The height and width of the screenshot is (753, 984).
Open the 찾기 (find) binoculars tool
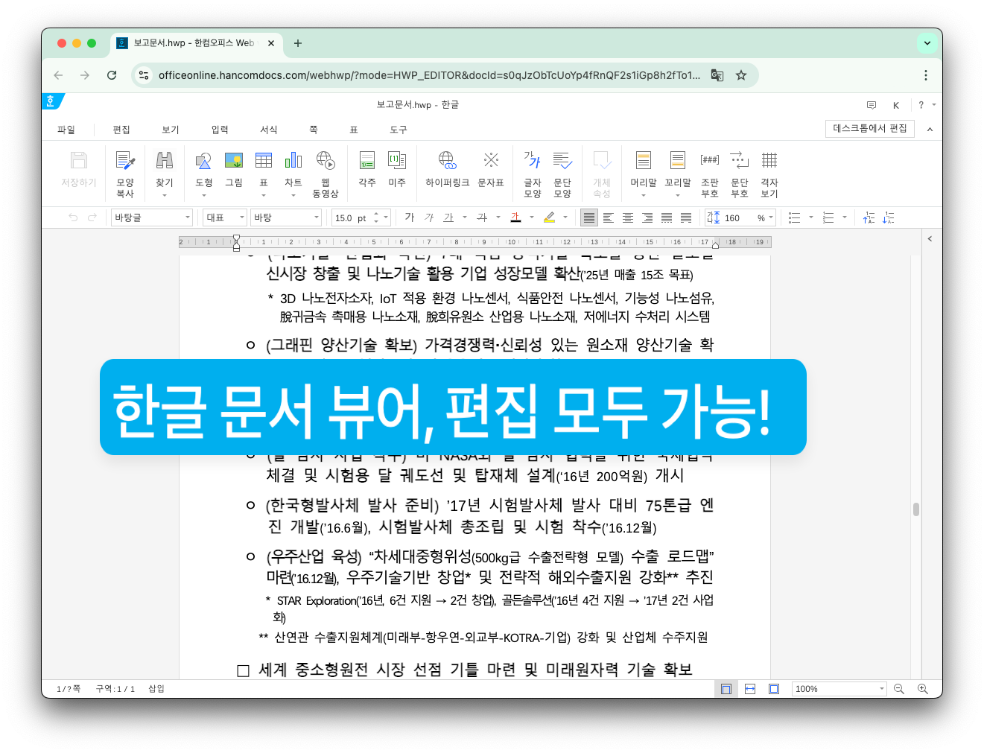(x=165, y=174)
